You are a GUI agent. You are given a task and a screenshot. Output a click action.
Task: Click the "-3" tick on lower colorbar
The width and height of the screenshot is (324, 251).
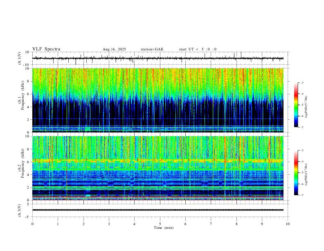click(302, 151)
